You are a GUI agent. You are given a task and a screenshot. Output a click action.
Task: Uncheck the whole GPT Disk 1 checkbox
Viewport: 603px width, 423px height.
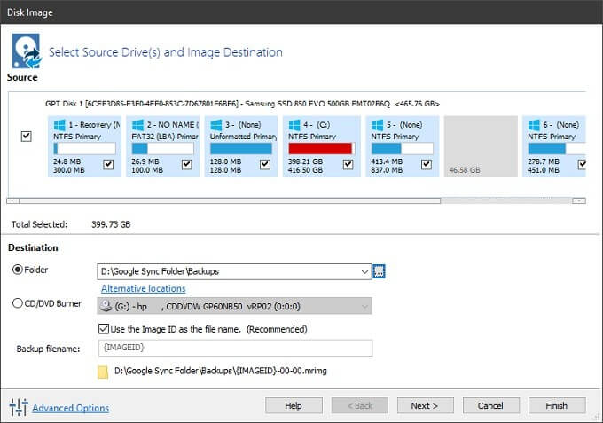(26, 137)
